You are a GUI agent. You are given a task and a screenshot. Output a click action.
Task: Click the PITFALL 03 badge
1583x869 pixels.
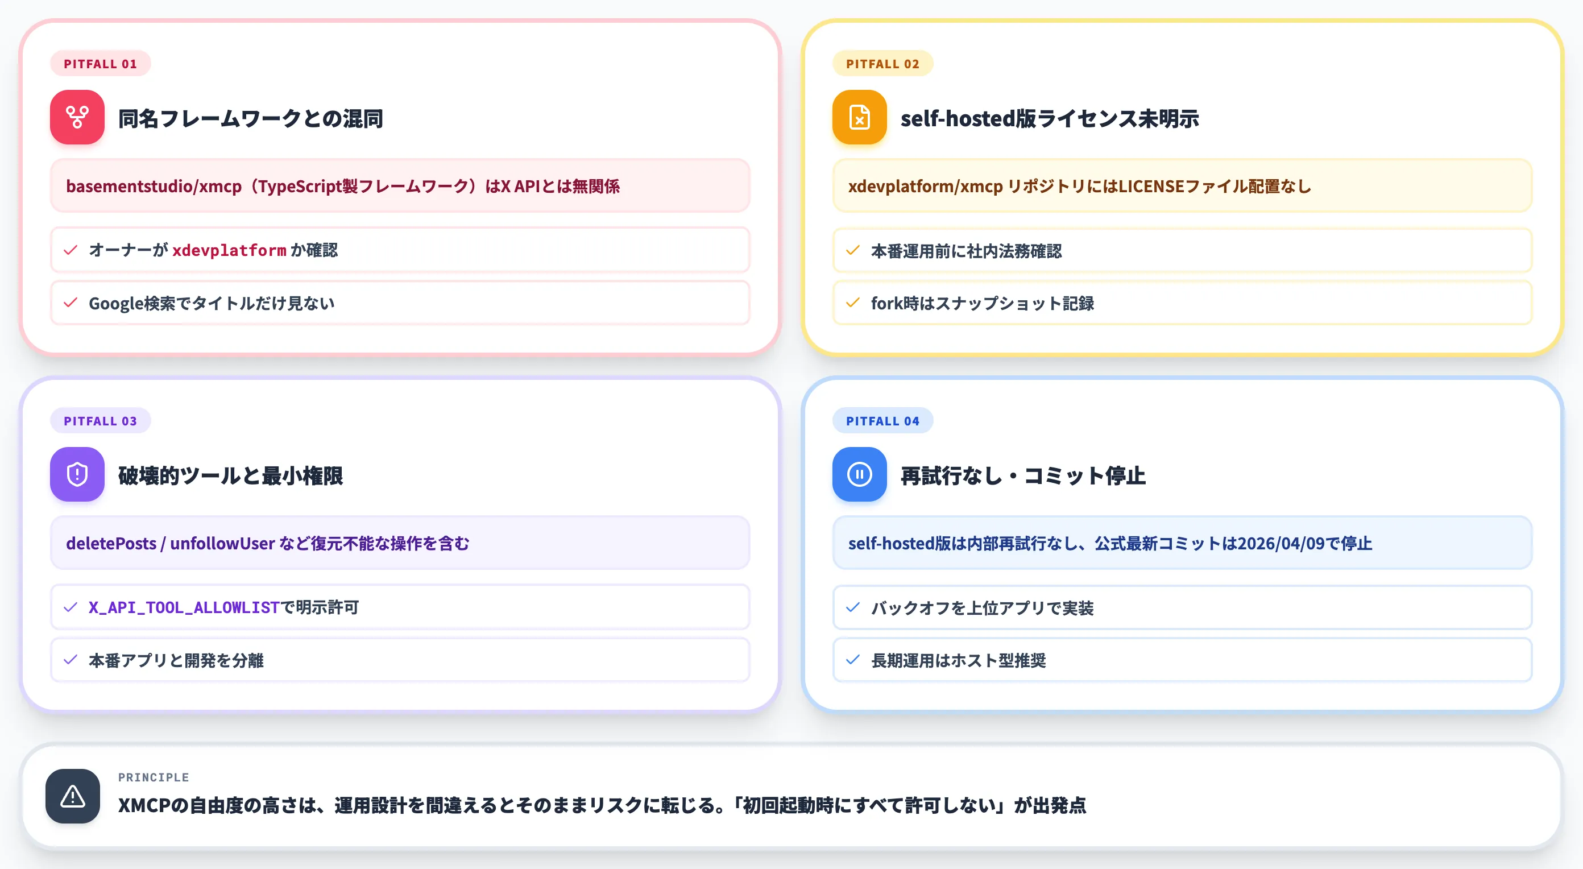tap(100, 420)
